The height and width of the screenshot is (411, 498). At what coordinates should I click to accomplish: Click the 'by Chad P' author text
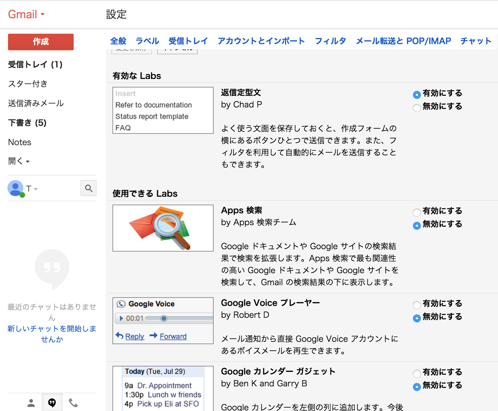242,105
